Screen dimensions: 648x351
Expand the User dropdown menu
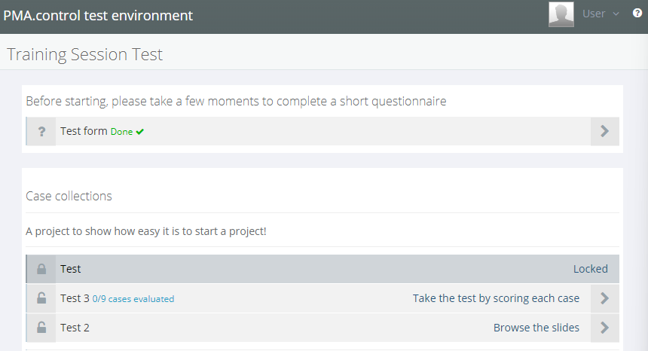pyautogui.click(x=601, y=14)
